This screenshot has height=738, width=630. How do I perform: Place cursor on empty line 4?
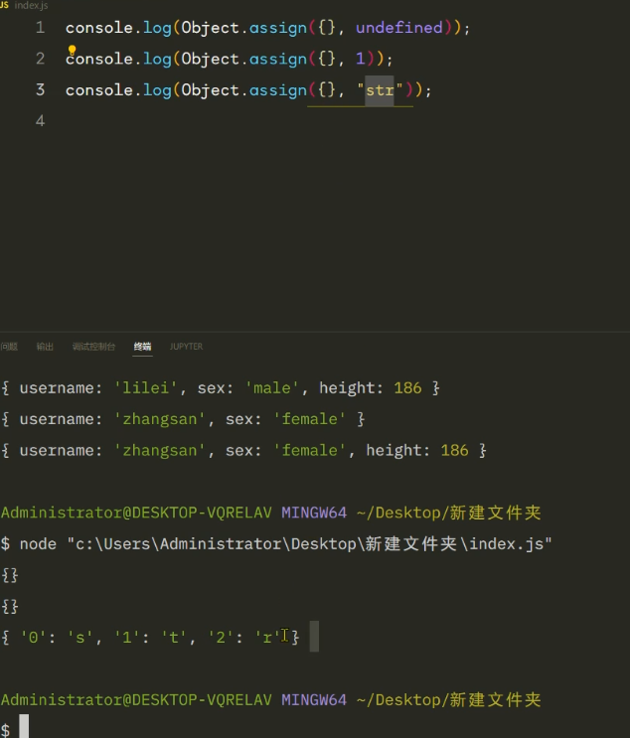[x=199, y=121]
